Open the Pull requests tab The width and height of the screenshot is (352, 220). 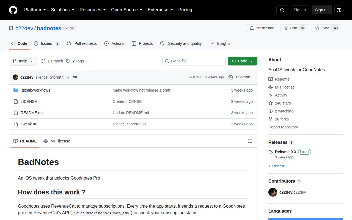[x=82, y=43]
